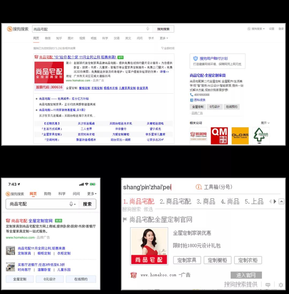Select the 购物 tab on mobile
Screen dimensions: 289x294
[47, 193]
